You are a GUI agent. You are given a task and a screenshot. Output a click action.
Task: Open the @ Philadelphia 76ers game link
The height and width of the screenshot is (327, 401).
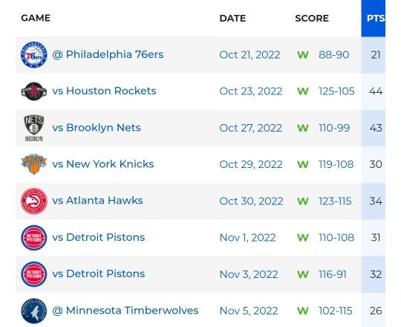coord(108,54)
